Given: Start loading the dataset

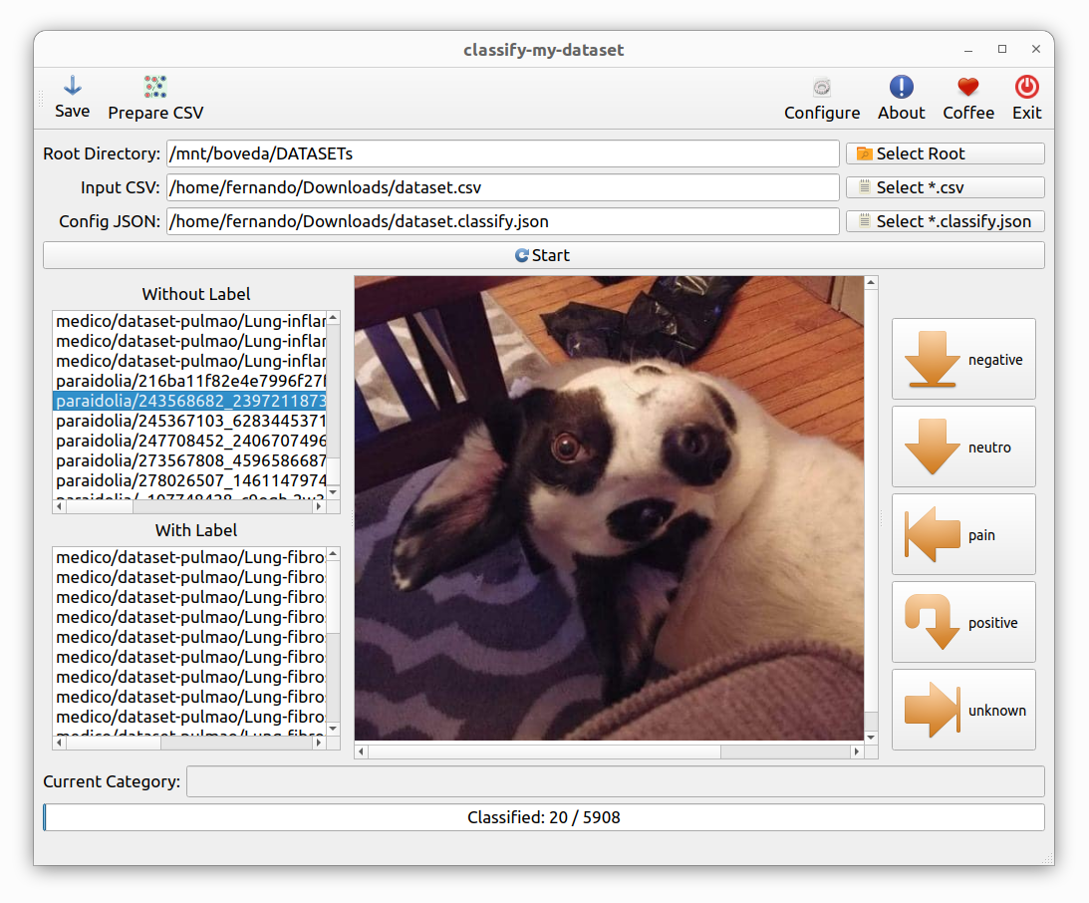Looking at the screenshot, I should coord(544,255).
